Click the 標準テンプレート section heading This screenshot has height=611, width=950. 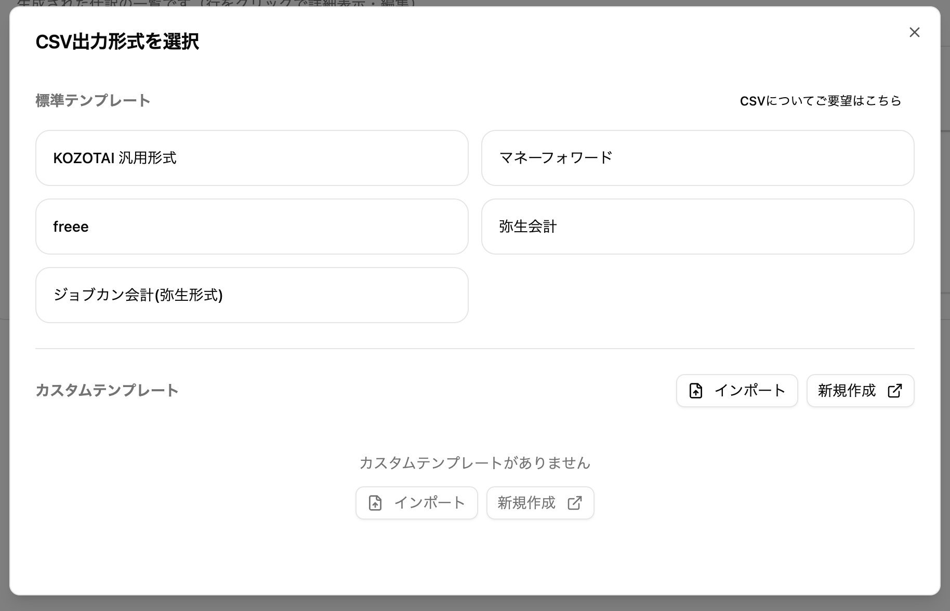pos(93,101)
